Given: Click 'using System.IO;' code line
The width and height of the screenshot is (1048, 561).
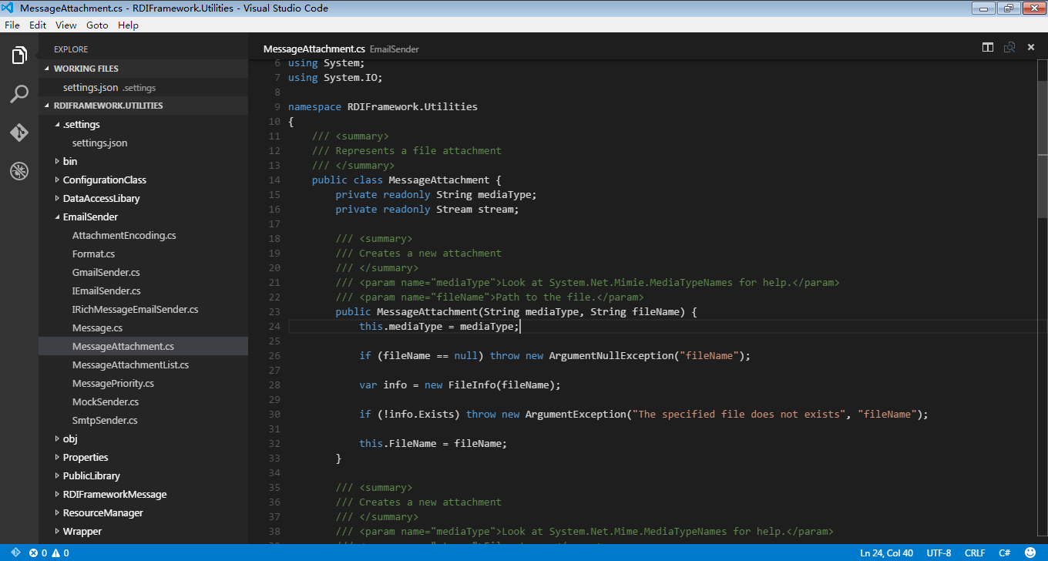Looking at the screenshot, I should click(335, 78).
